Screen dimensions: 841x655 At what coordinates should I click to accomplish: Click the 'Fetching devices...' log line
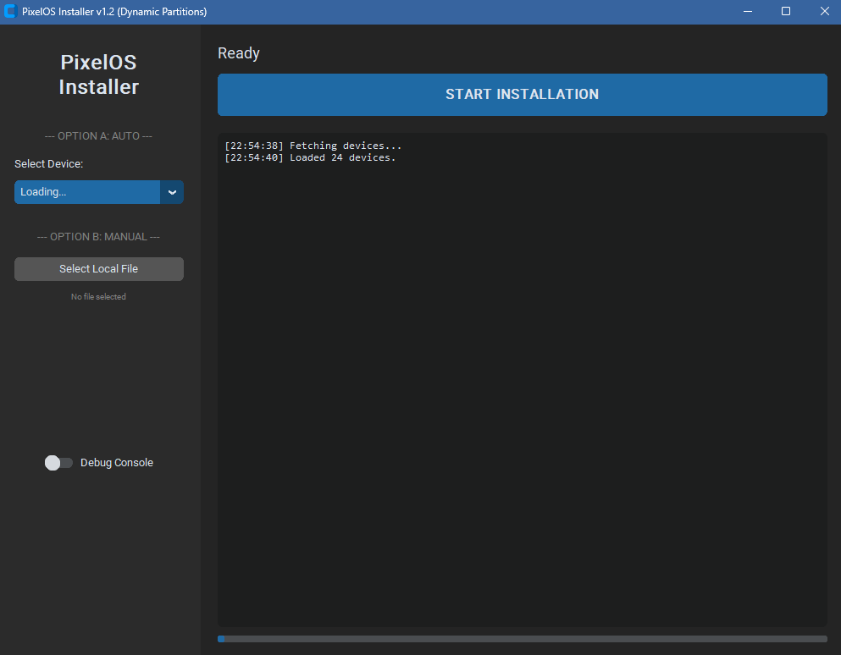[x=313, y=146]
